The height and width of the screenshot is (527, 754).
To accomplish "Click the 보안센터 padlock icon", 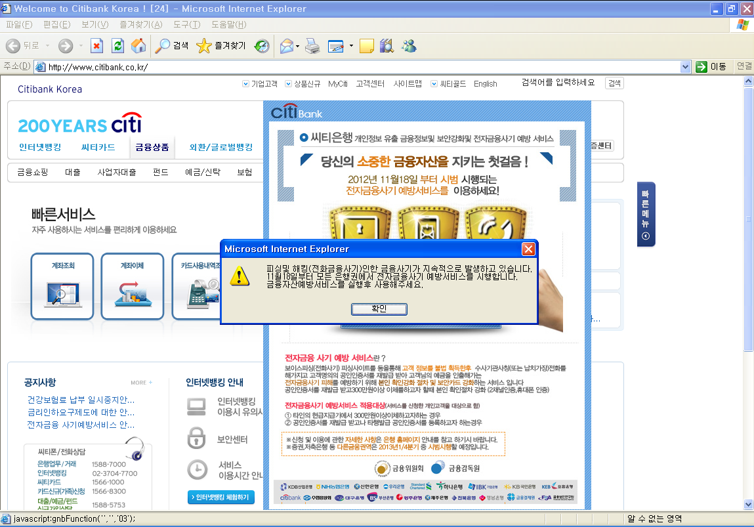I will (196, 438).
